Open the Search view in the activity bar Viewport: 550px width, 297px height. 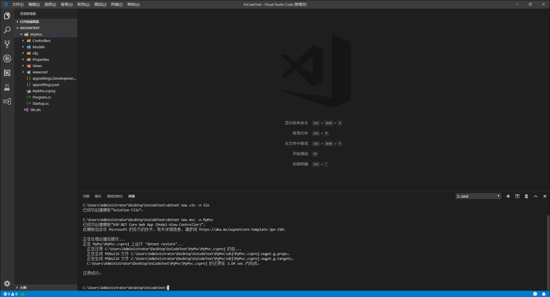click(7, 30)
